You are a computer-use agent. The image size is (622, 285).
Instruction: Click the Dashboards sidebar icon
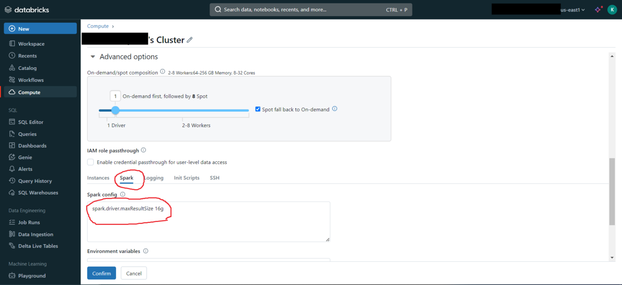12,146
